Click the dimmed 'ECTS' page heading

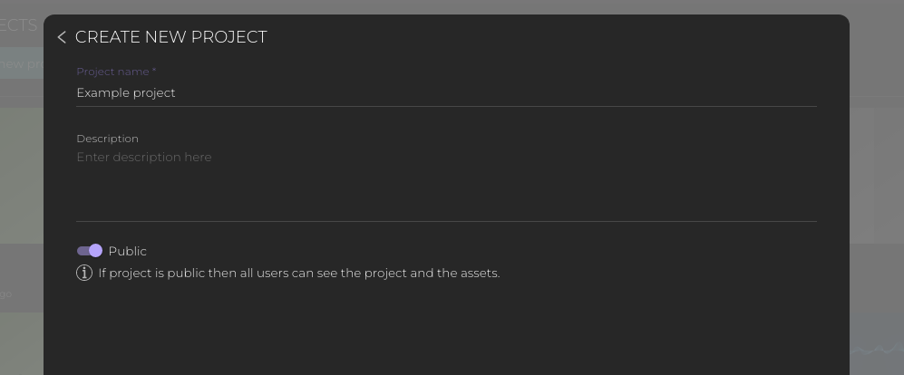pos(19,24)
